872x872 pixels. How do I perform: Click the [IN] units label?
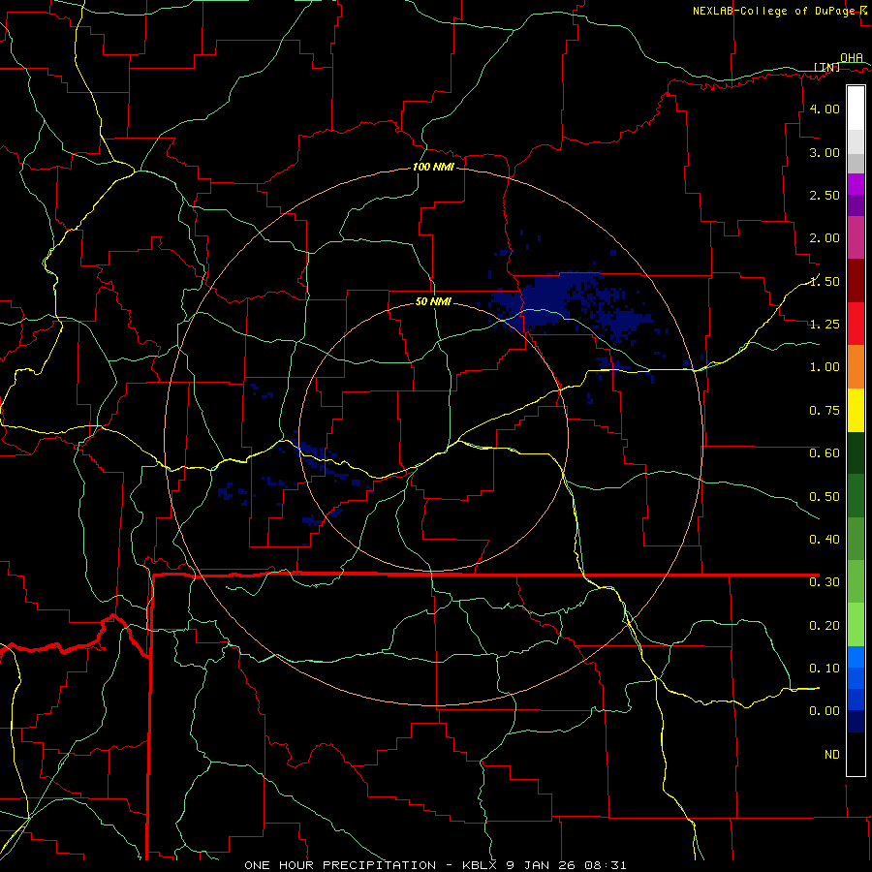coord(827,68)
